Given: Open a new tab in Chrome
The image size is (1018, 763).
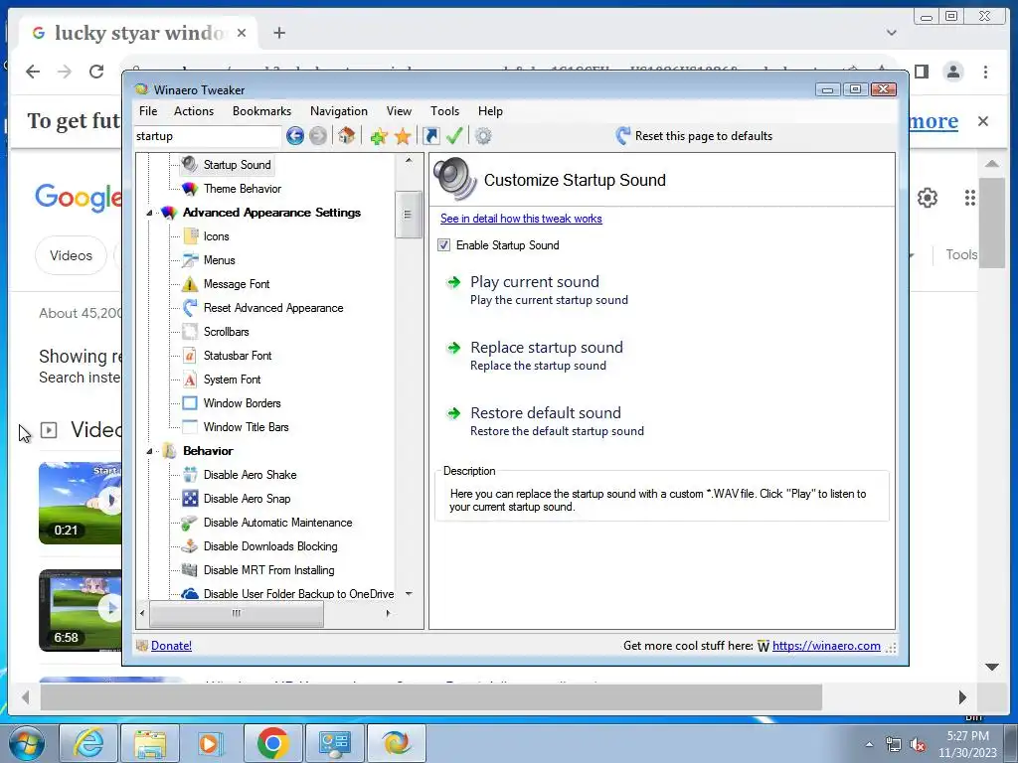Looking at the screenshot, I should point(279,33).
